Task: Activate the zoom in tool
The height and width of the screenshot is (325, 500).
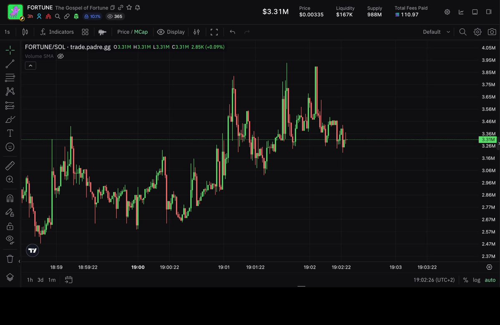Action: click(10, 179)
